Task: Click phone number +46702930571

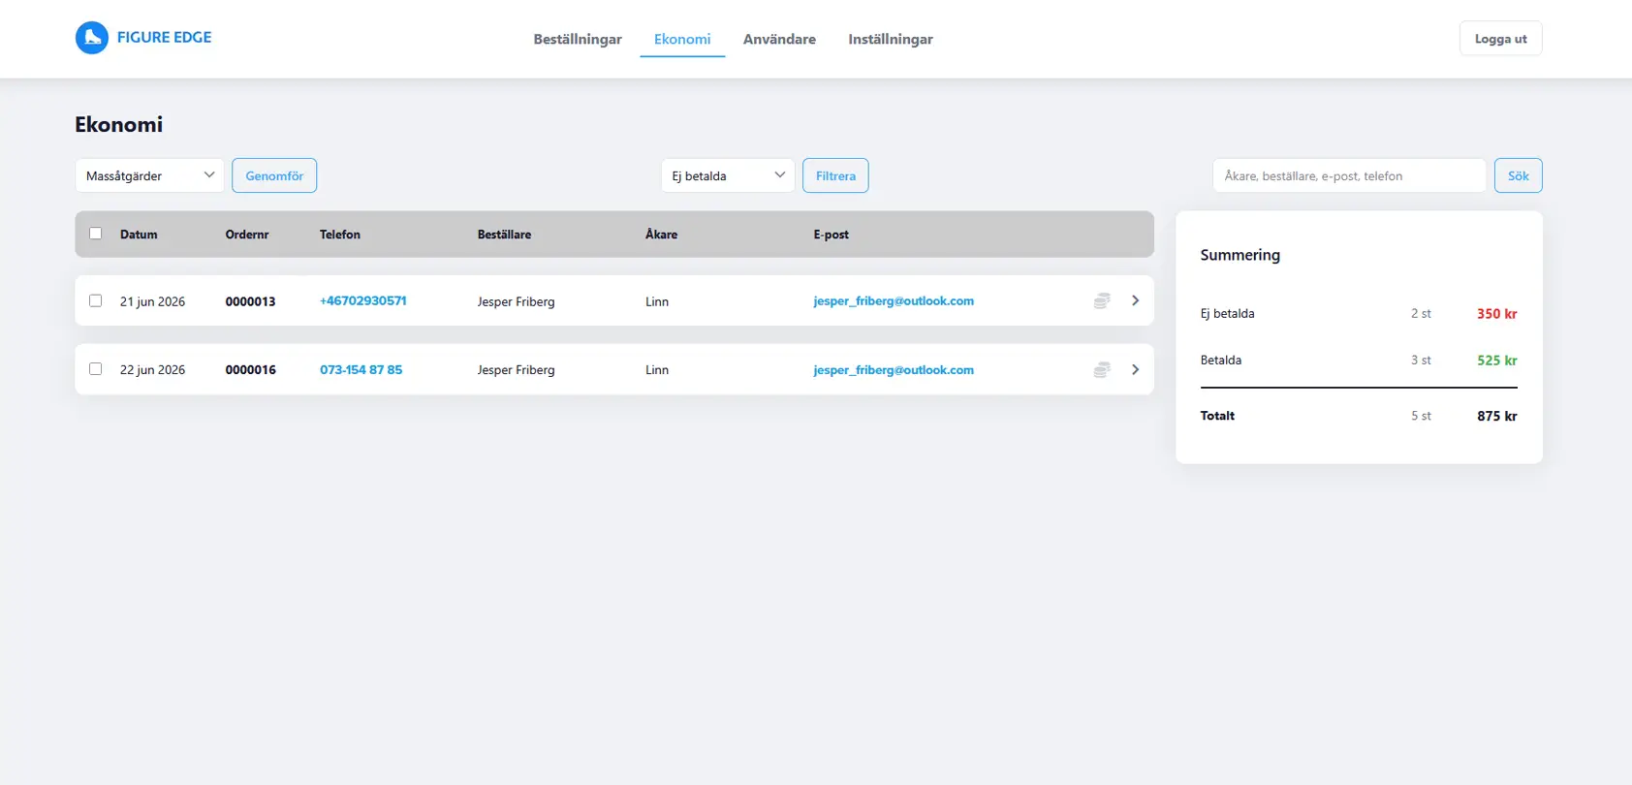Action: click(x=363, y=300)
